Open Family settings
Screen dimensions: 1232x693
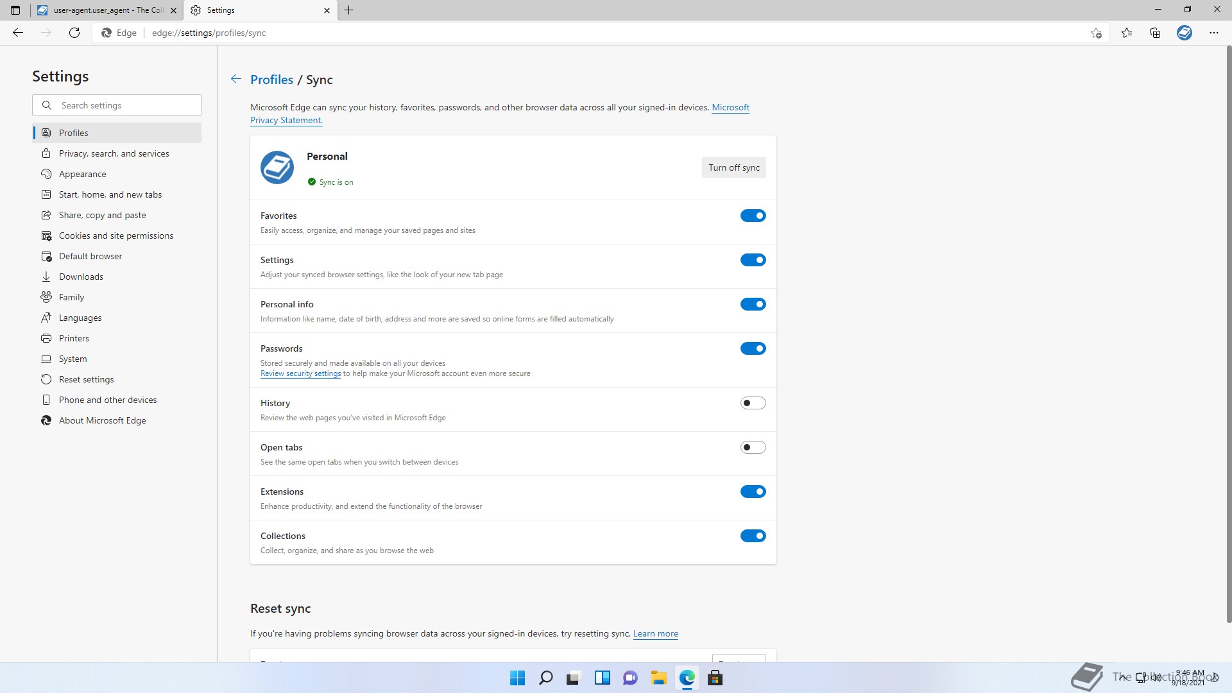point(117,297)
